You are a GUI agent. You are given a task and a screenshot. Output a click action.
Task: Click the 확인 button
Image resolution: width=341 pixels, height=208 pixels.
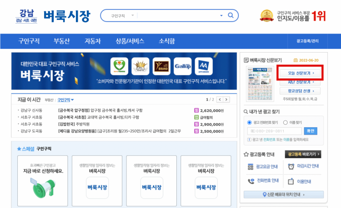311,131
